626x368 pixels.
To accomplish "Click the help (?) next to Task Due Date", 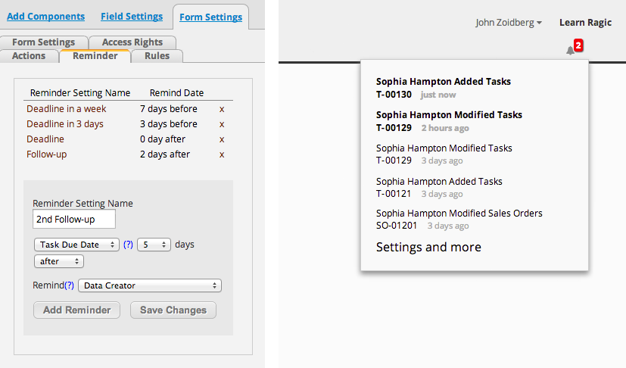I will point(128,245).
